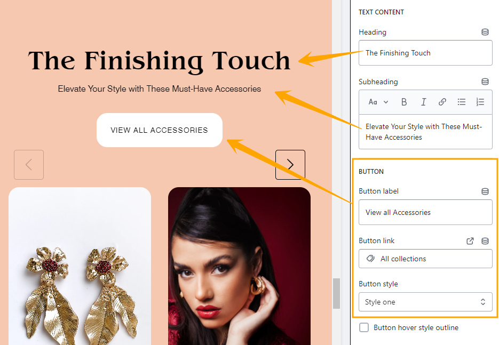
Task: Connect dynamic source for Subheading
Action: pyautogui.click(x=485, y=82)
